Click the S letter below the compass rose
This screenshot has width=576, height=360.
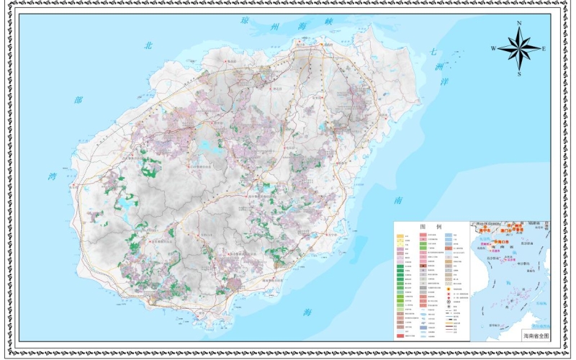tap(519, 73)
